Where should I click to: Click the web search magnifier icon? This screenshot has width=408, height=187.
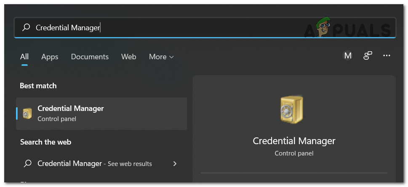pos(28,163)
